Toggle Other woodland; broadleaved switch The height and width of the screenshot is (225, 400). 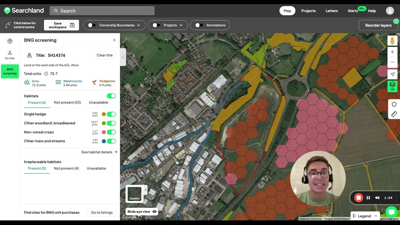coord(111,123)
